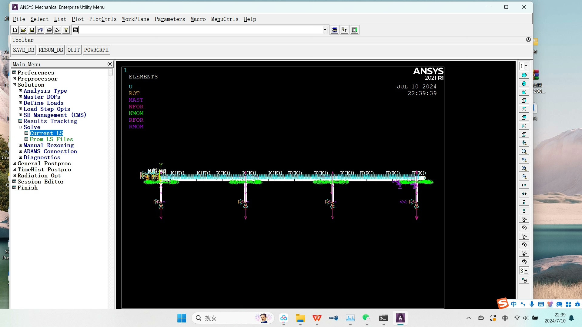Open the Select menu
Viewport: 582px width, 327px height.
coord(39,19)
